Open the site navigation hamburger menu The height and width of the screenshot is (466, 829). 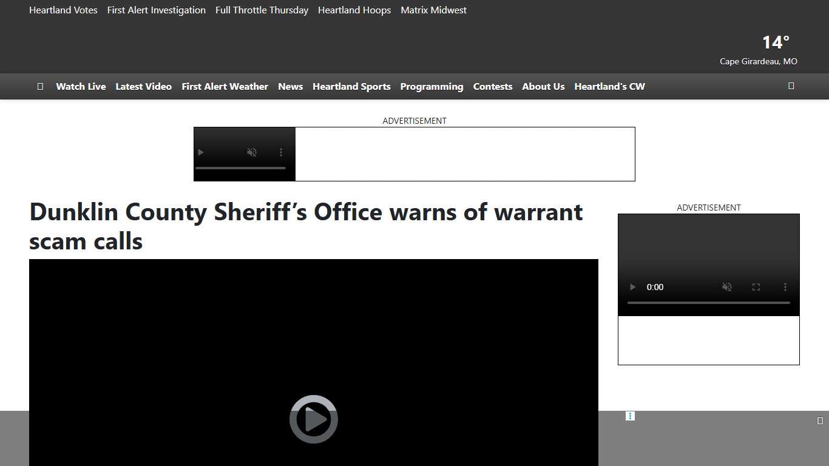click(x=40, y=86)
